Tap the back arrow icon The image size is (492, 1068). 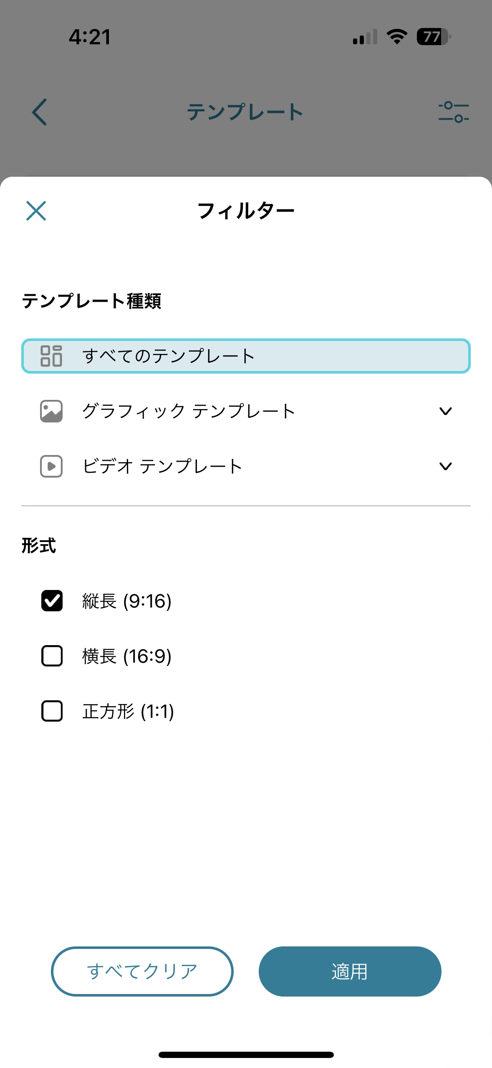(40, 112)
